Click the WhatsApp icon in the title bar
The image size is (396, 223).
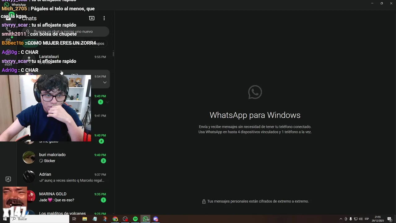6,5
